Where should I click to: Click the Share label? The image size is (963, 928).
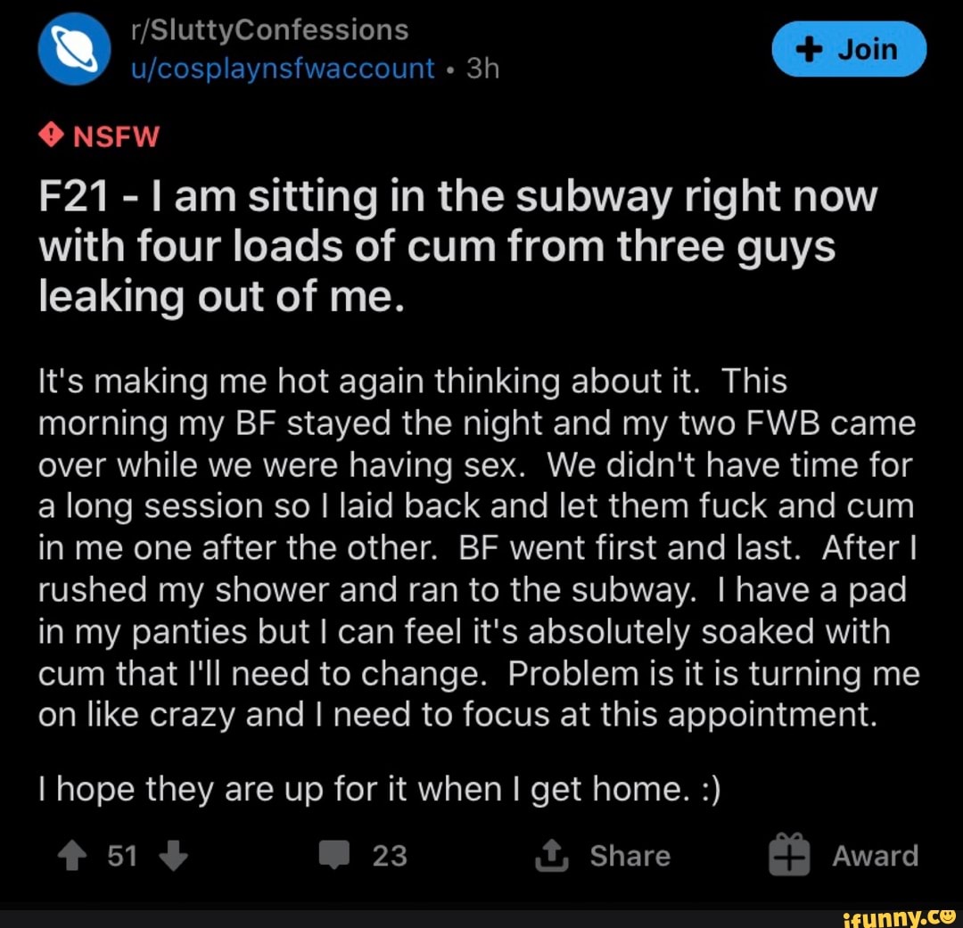coord(630,856)
